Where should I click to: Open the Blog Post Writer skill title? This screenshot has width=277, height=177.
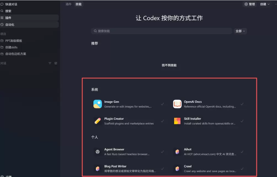pos(115,167)
